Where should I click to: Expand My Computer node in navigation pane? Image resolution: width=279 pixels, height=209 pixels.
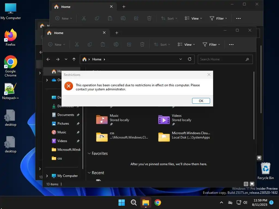click(47, 176)
